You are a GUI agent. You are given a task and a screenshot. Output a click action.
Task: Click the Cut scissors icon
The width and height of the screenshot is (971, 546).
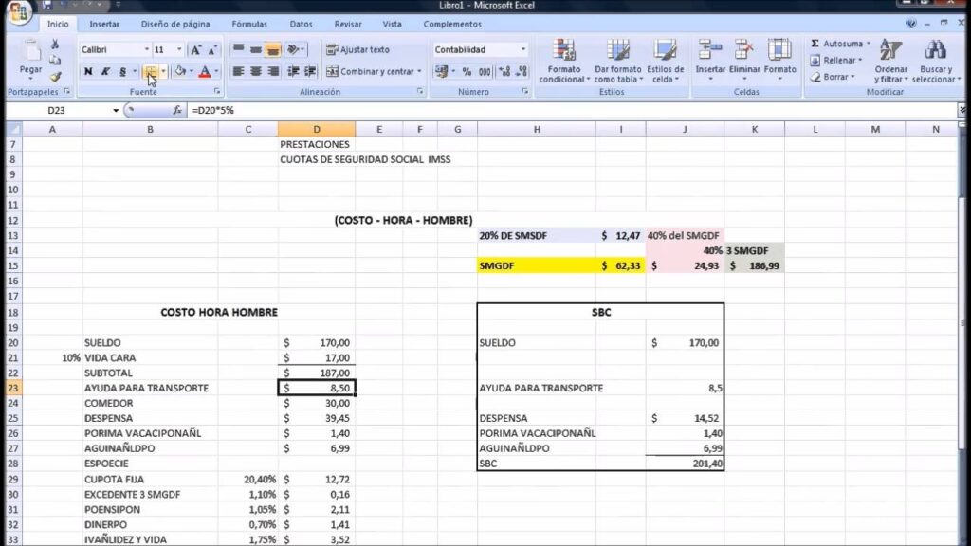(x=56, y=44)
